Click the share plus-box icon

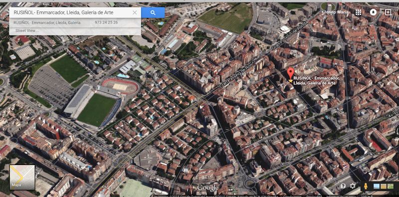pyautogui.click(x=388, y=12)
